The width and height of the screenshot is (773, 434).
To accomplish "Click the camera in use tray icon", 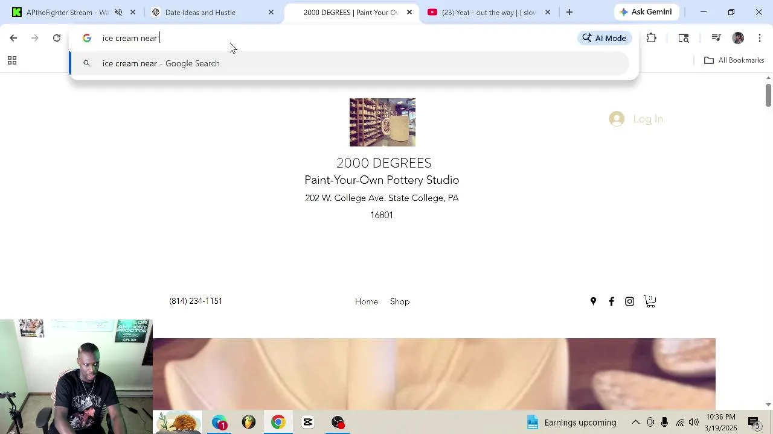I will tap(650, 423).
